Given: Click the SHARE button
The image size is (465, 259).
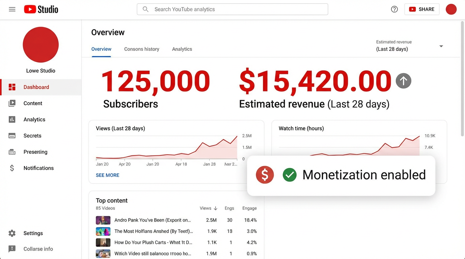Looking at the screenshot, I should (x=422, y=9).
